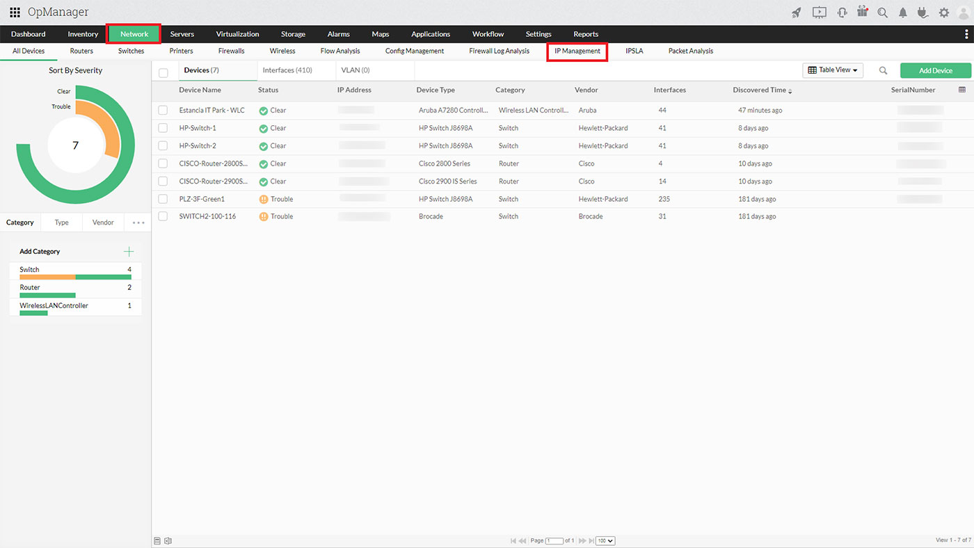Click the Switch category severity bar
The width and height of the screenshot is (974, 548).
click(75, 277)
